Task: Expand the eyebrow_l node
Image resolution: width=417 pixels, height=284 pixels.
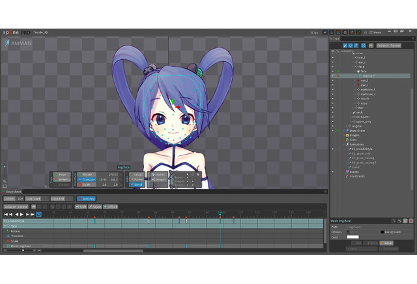Action: 355,90
